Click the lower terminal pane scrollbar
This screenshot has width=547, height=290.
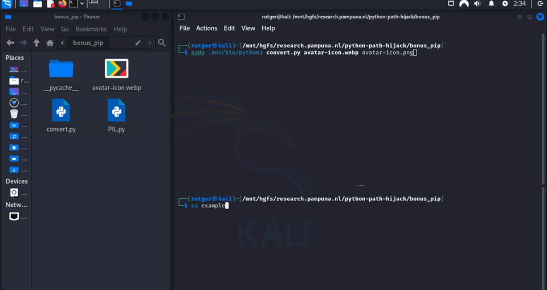(543, 238)
